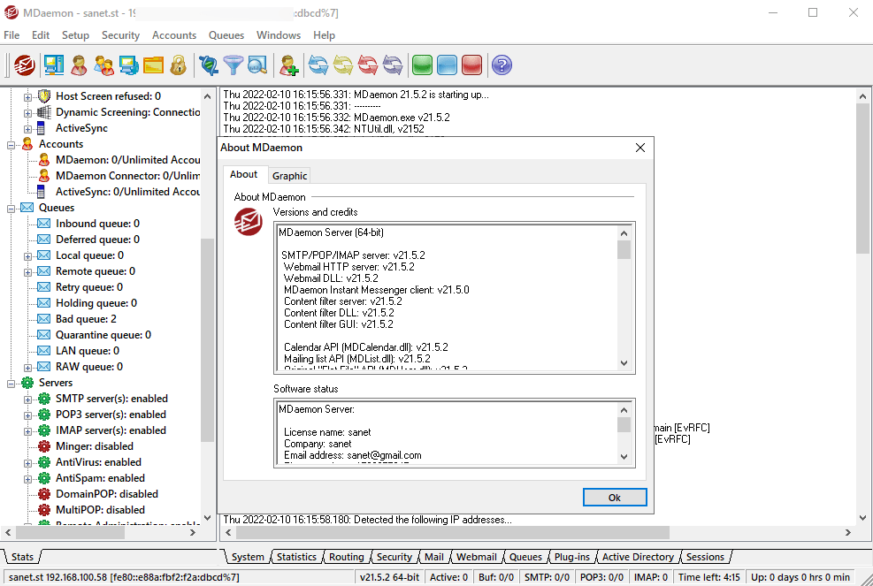873x586 pixels.
Task: Click the left tree panel's horizontal scrollbar right arrow
Action: (193, 533)
